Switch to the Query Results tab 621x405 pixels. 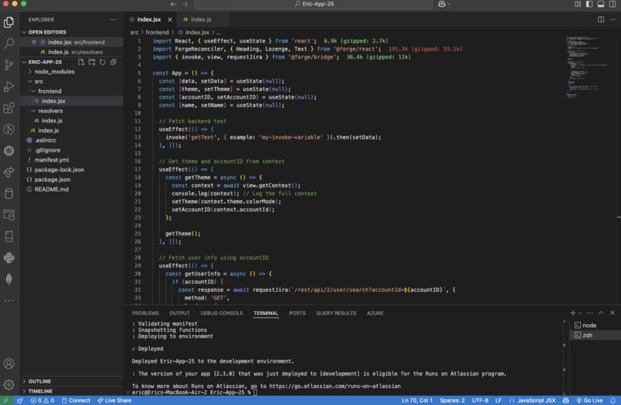click(x=336, y=313)
